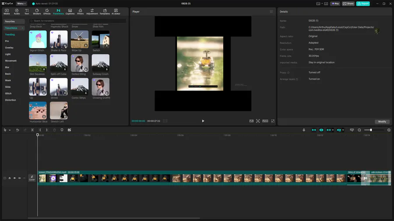Select the Movement transitions category
Viewport: 394px width, 221px height.
click(11, 61)
